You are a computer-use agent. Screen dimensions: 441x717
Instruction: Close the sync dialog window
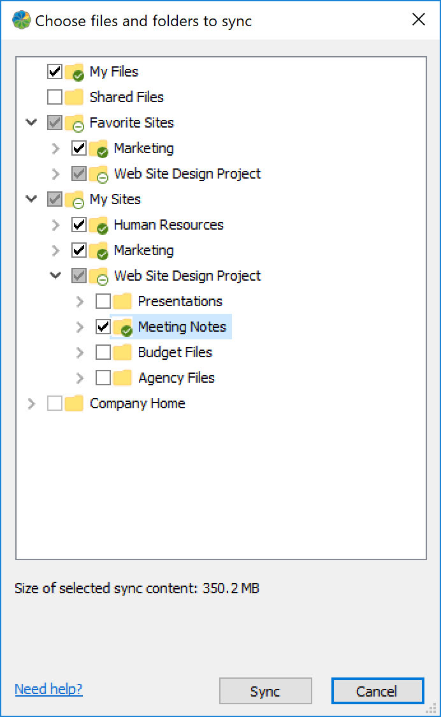pyautogui.click(x=419, y=20)
